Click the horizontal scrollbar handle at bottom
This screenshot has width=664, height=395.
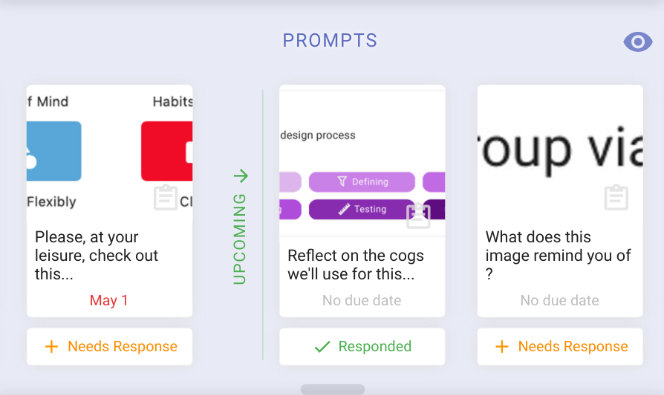[333, 389]
